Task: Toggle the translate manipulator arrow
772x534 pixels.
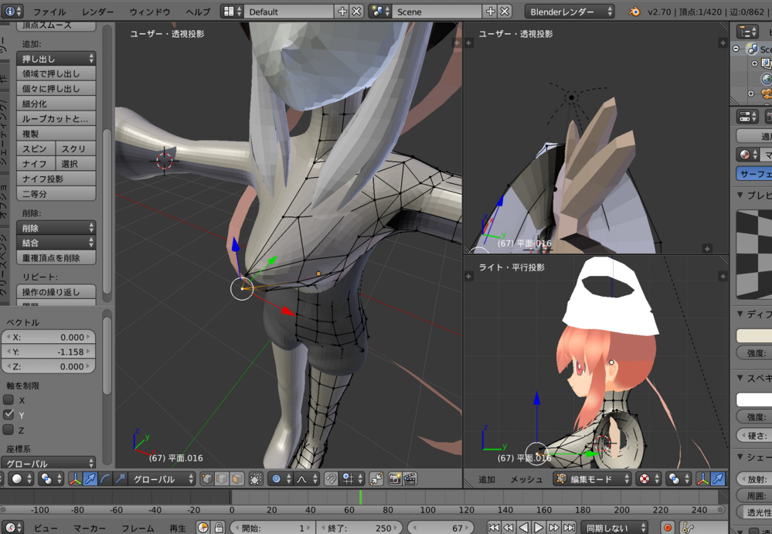Action: click(90, 478)
